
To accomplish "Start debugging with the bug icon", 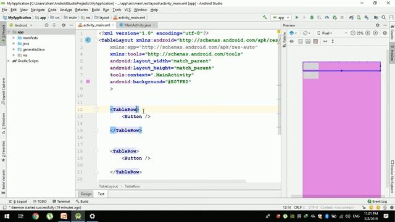I will 312,17.
